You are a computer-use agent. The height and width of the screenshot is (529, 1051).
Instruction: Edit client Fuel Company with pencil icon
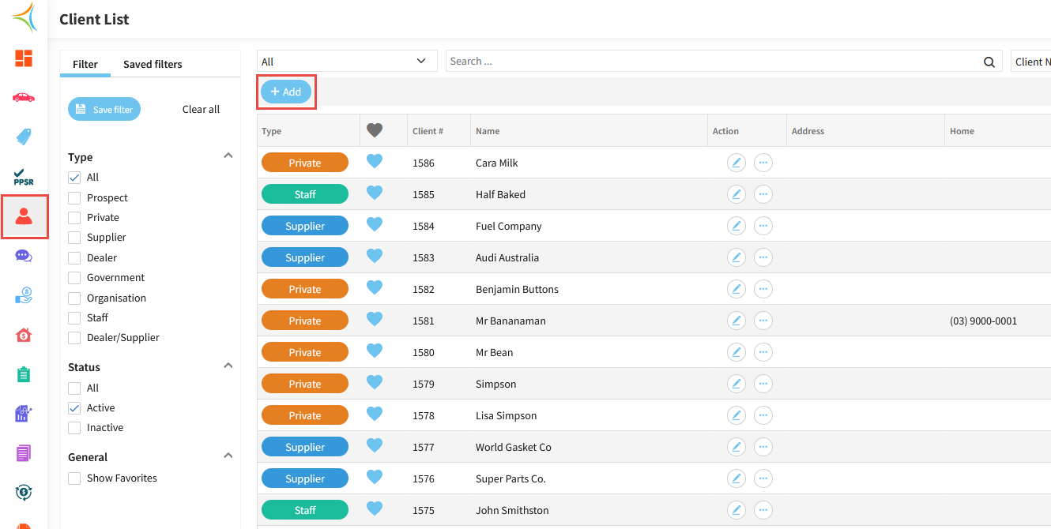[736, 226]
